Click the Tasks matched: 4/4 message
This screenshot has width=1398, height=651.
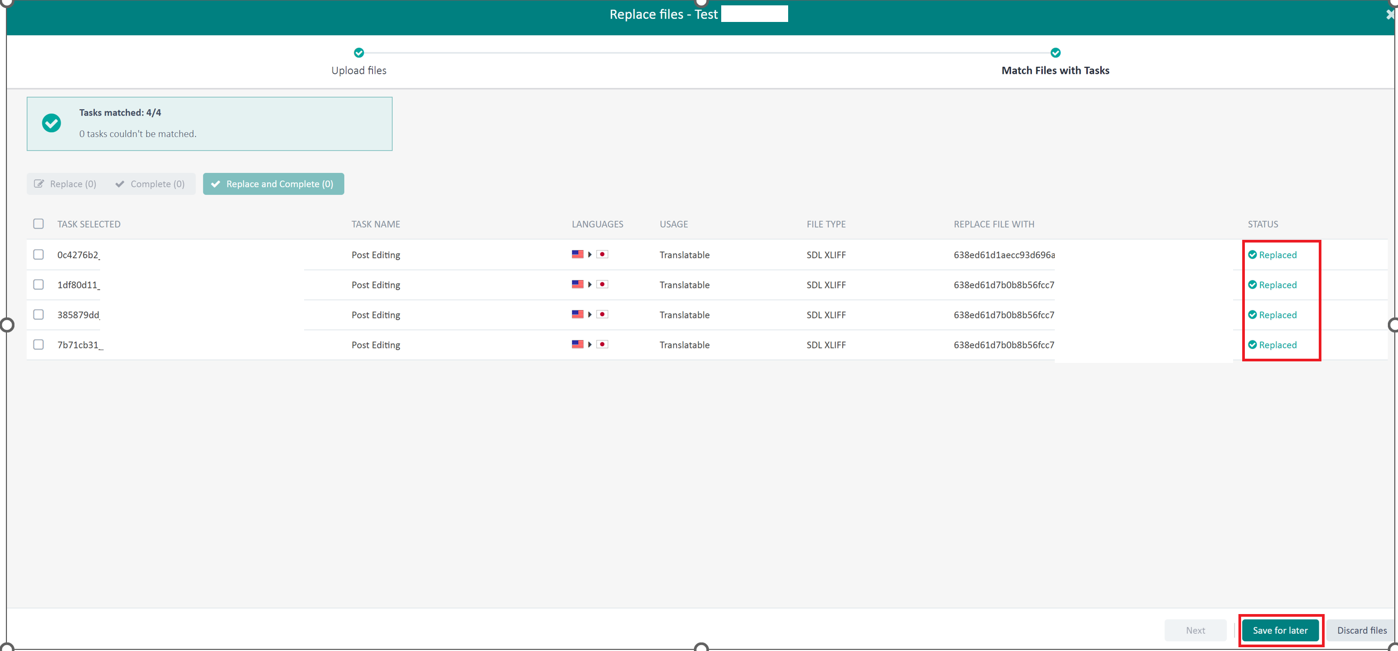click(120, 113)
